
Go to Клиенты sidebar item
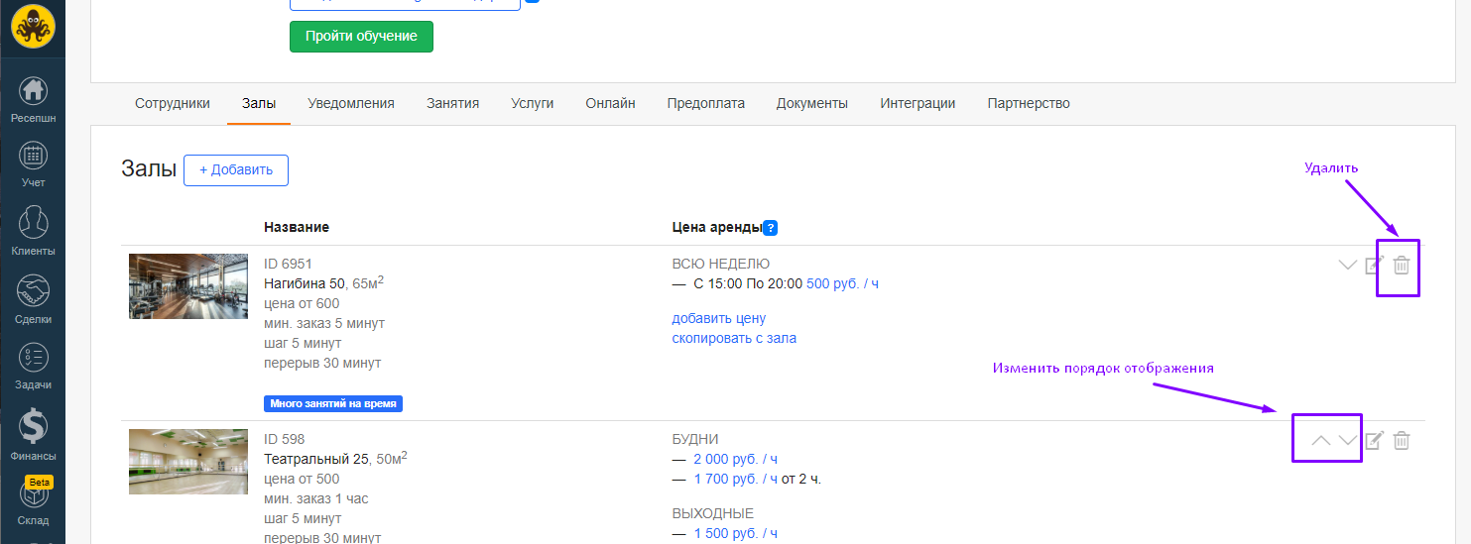click(x=33, y=232)
